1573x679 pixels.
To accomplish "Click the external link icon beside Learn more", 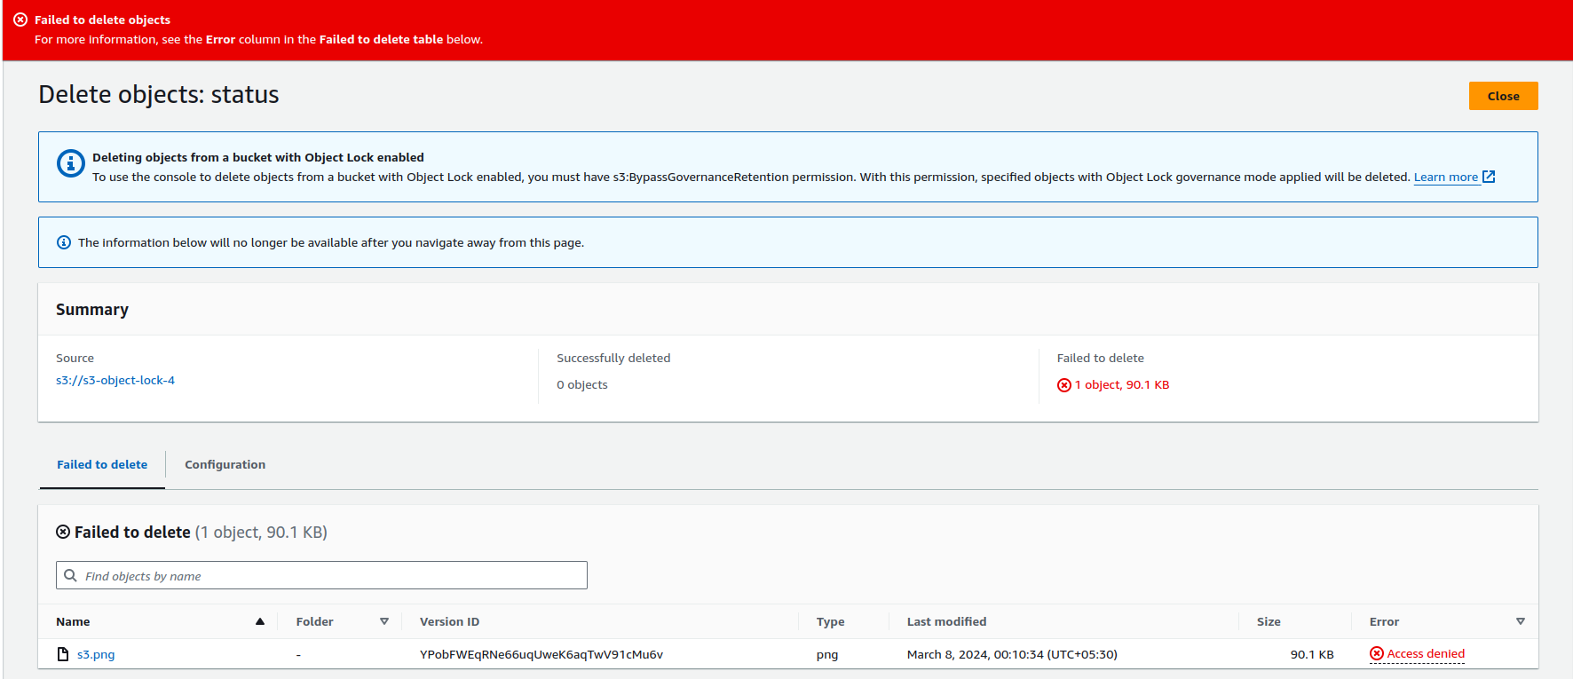I will [x=1489, y=177].
